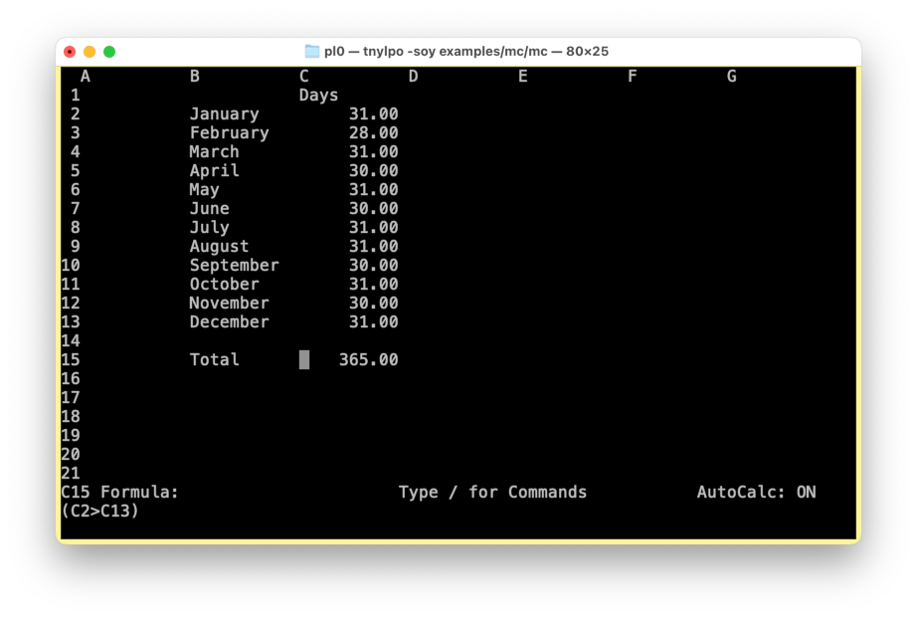
Task: Click the 31.00 value for July
Action: click(x=374, y=228)
